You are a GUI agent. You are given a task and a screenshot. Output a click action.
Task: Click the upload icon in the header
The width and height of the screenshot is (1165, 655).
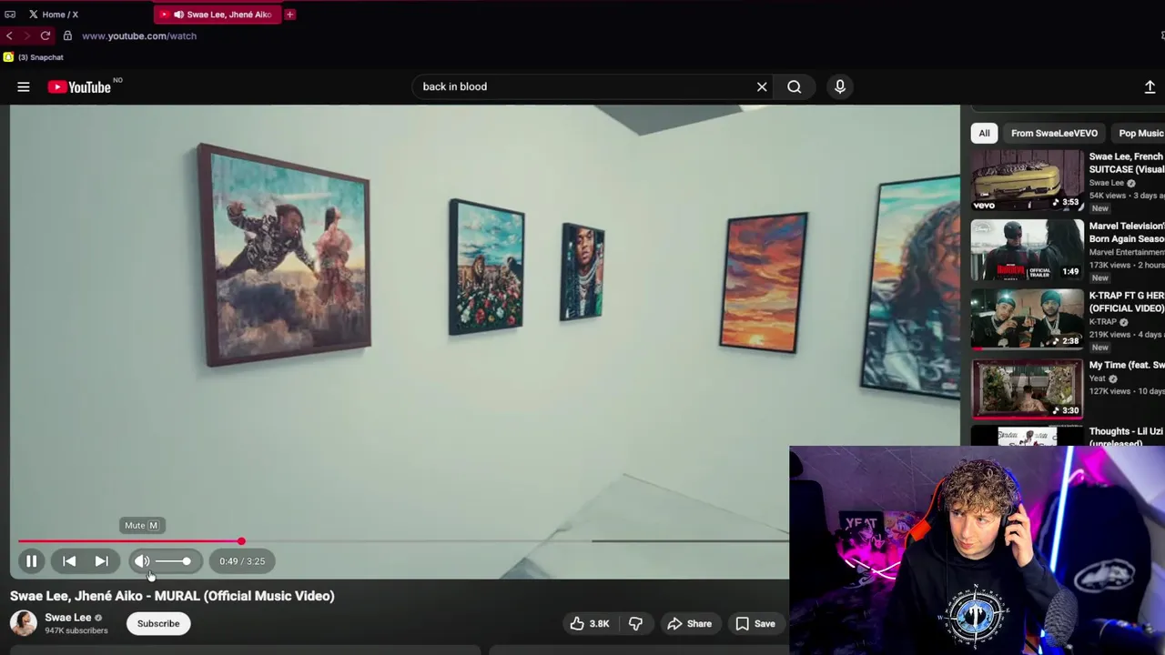click(1150, 86)
